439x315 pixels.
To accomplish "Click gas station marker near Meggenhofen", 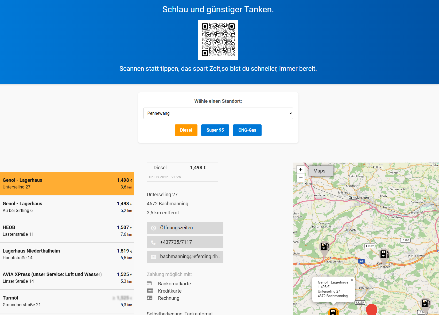I will click(325, 246).
